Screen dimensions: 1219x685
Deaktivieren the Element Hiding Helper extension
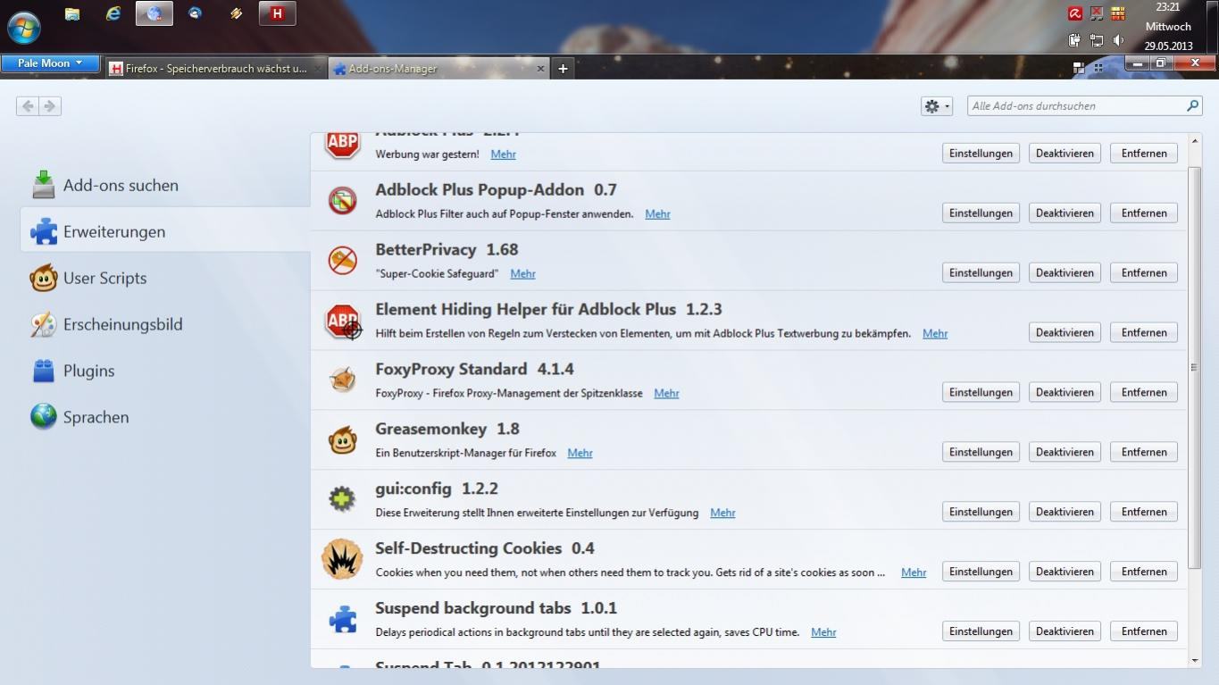pyautogui.click(x=1065, y=332)
